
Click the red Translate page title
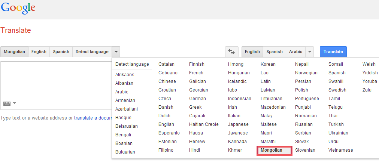[16, 31]
